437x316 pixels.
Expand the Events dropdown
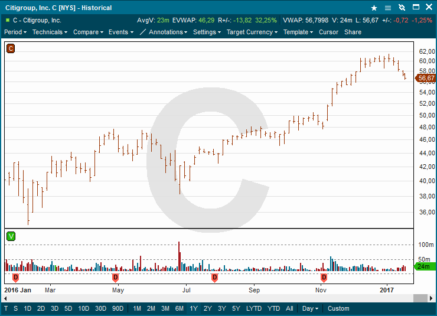tap(121, 32)
